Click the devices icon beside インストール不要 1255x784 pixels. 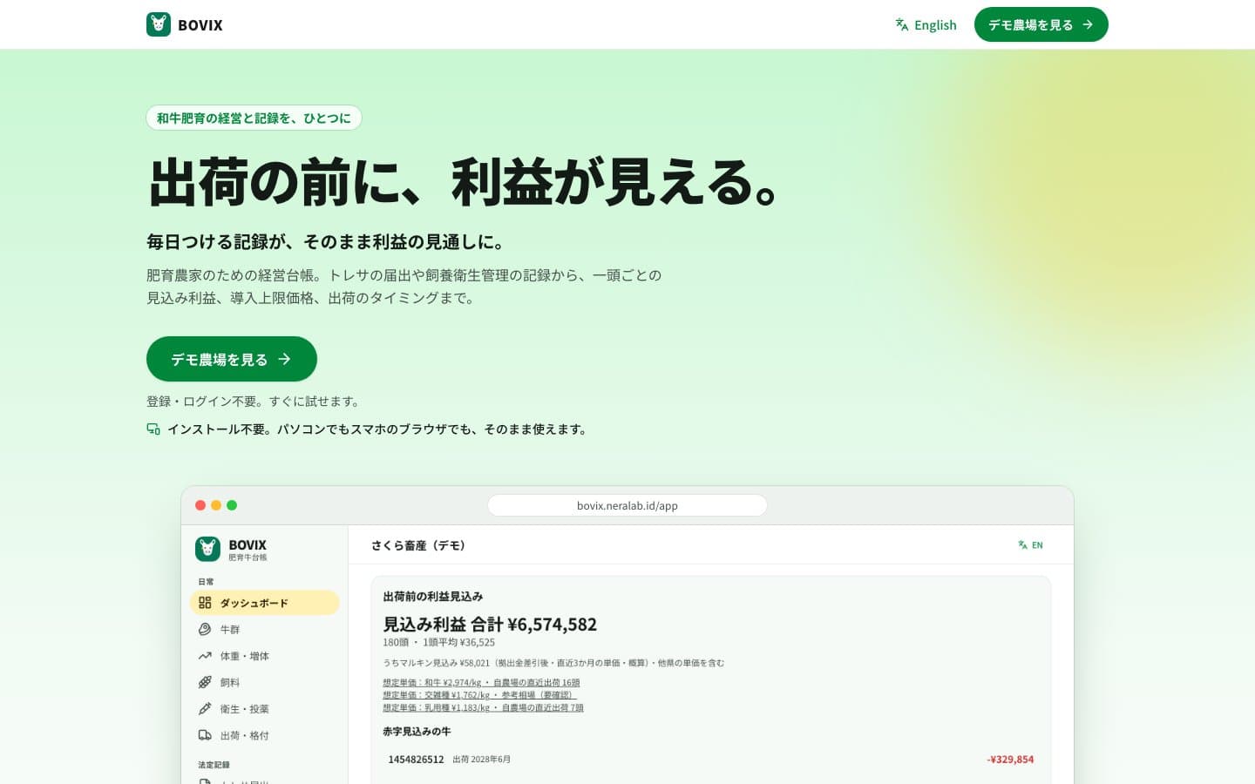click(x=153, y=429)
